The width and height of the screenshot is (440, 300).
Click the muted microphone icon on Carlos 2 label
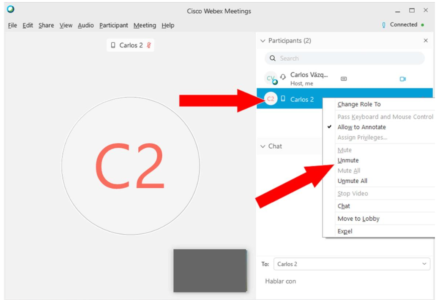click(149, 45)
